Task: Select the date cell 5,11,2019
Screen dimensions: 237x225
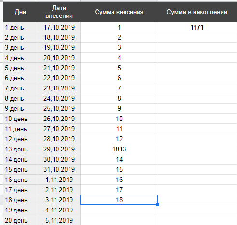Action: pos(59,220)
